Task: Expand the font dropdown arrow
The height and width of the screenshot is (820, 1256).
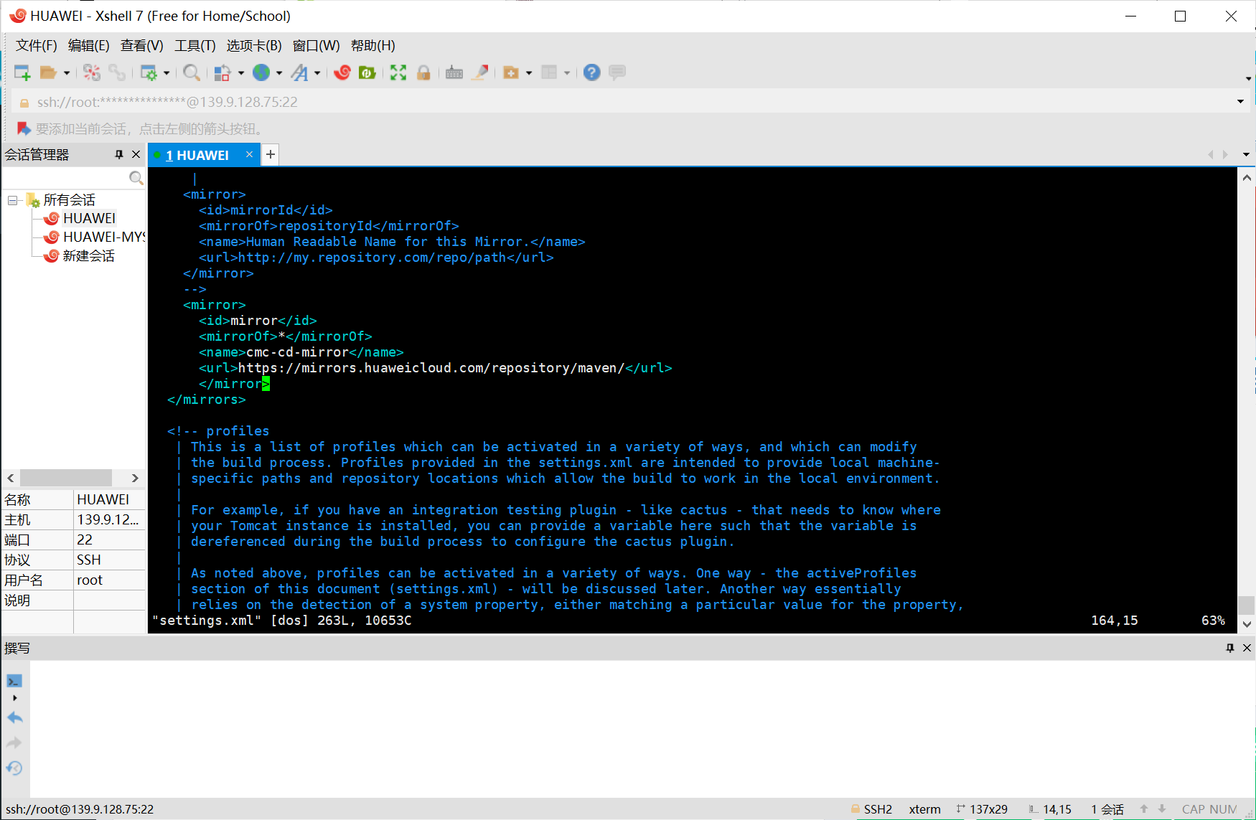Action: tap(317, 73)
